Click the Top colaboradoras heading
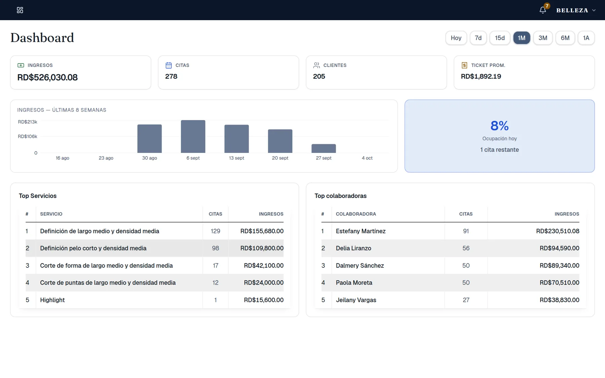Screen dimensions: 605x378 [340, 196]
